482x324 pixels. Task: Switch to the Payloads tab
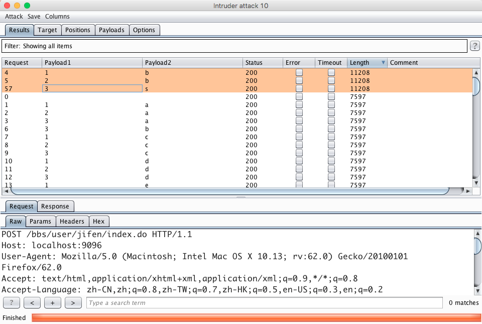point(111,30)
